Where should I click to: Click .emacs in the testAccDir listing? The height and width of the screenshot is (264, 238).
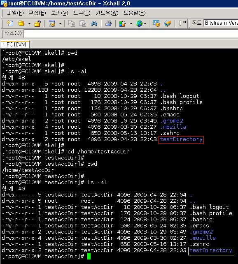(x=199, y=226)
